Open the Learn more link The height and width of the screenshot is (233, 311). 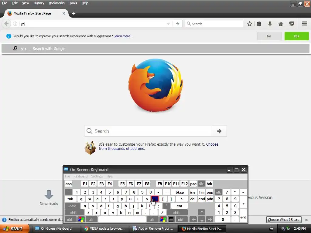click(x=123, y=36)
